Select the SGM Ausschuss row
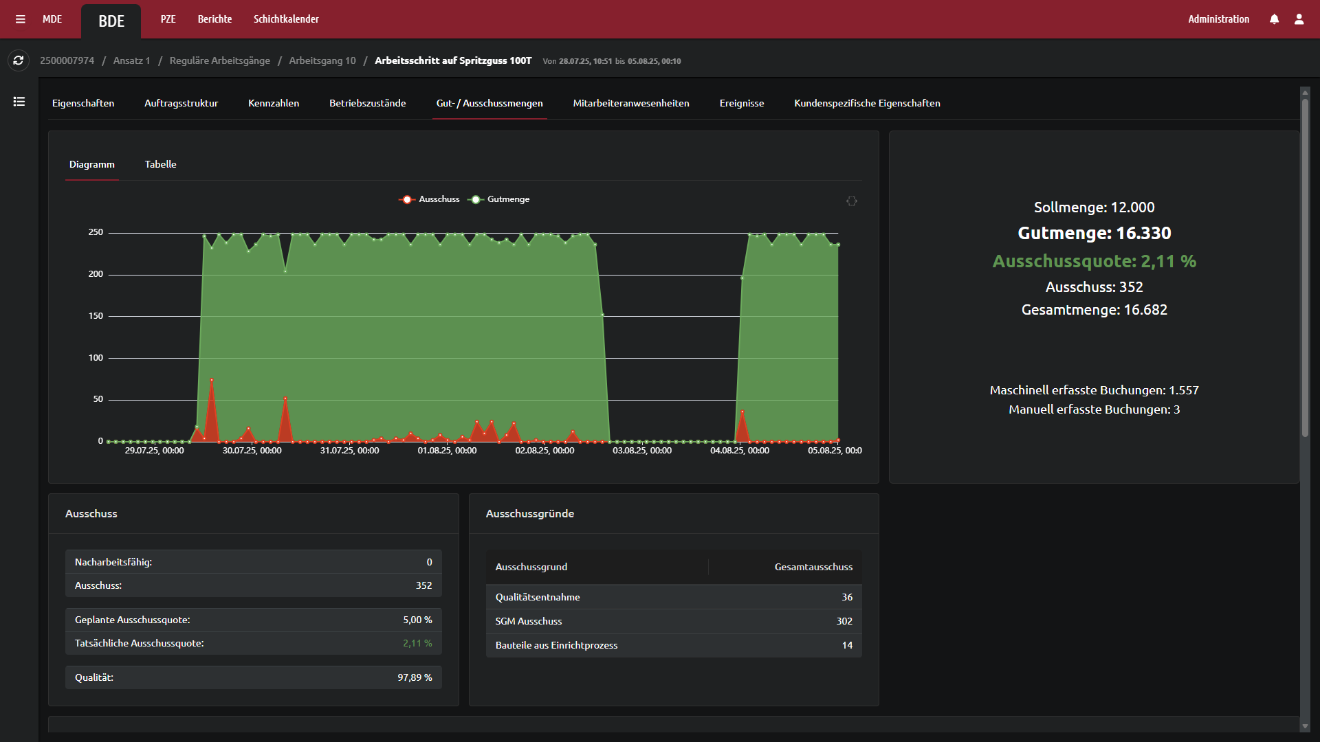 pos(674,621)
